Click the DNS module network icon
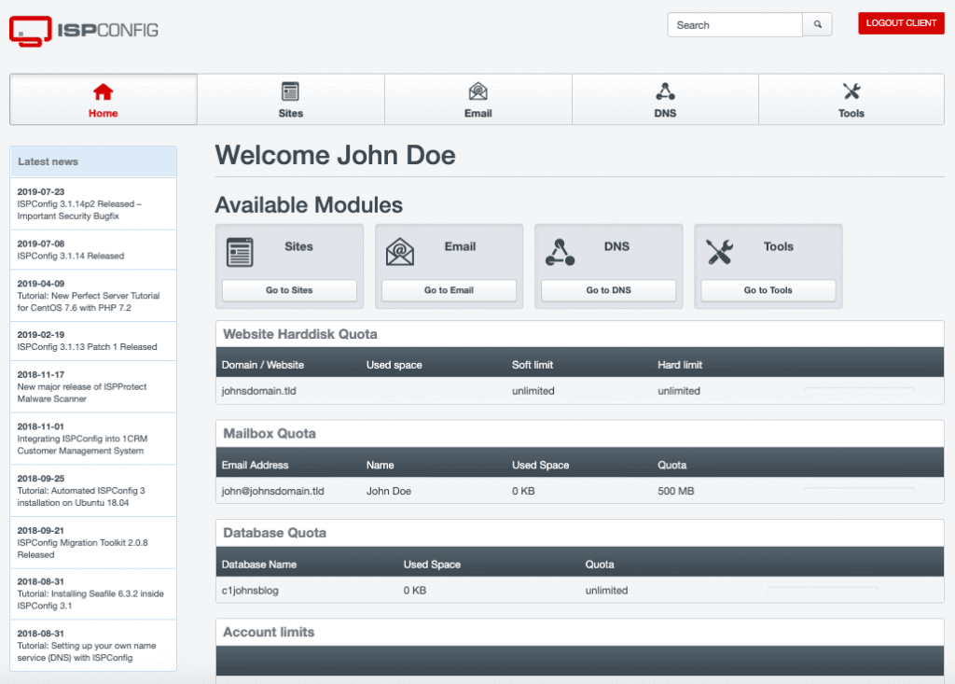The height and width of the screenshot is (684, 955). tap(560, 252)
